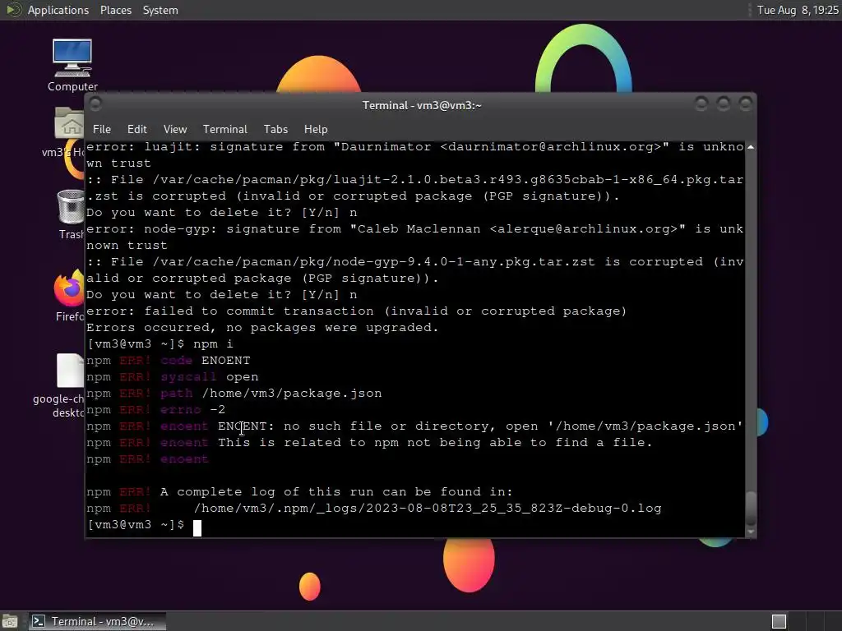Open the terminal View menu
The height and width of the screenshot is (631, 842).
click(175, 129)
